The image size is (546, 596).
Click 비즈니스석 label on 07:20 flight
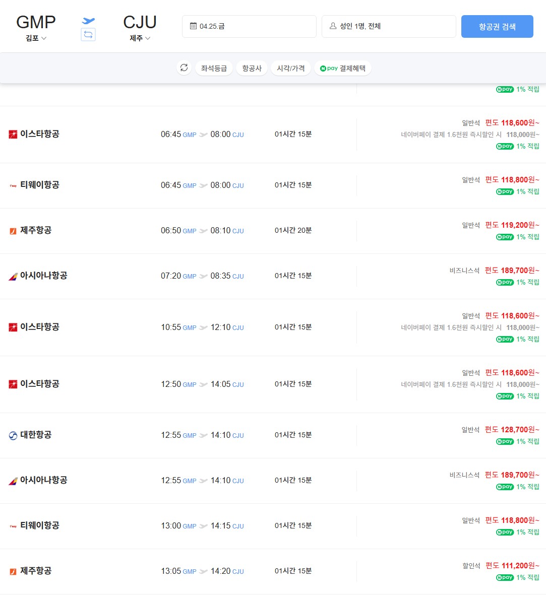464,270
